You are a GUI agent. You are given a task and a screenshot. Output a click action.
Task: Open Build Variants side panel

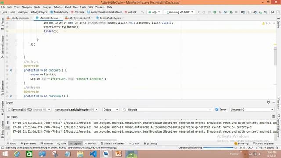(x=2, y=129)
